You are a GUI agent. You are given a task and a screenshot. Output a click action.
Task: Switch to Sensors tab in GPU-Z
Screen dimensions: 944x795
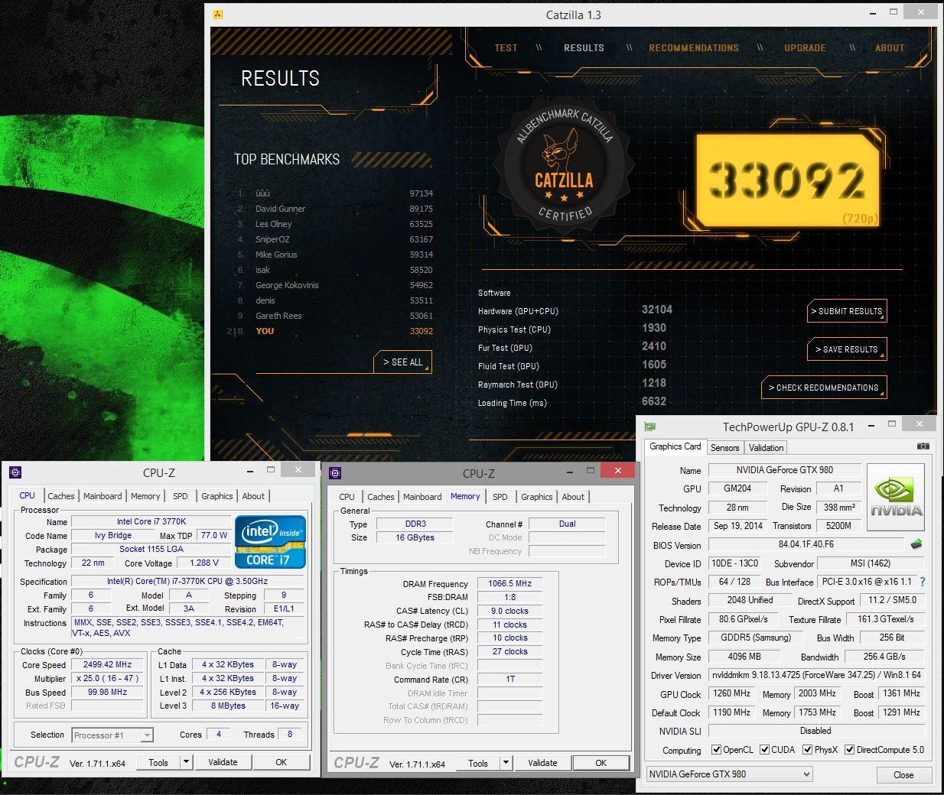coord(724,448)
